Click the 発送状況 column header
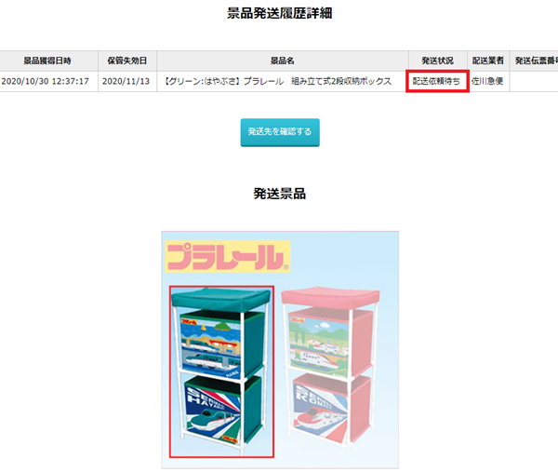Image resolution: width=558 pixels, height=472 pixels. (438, 61)
